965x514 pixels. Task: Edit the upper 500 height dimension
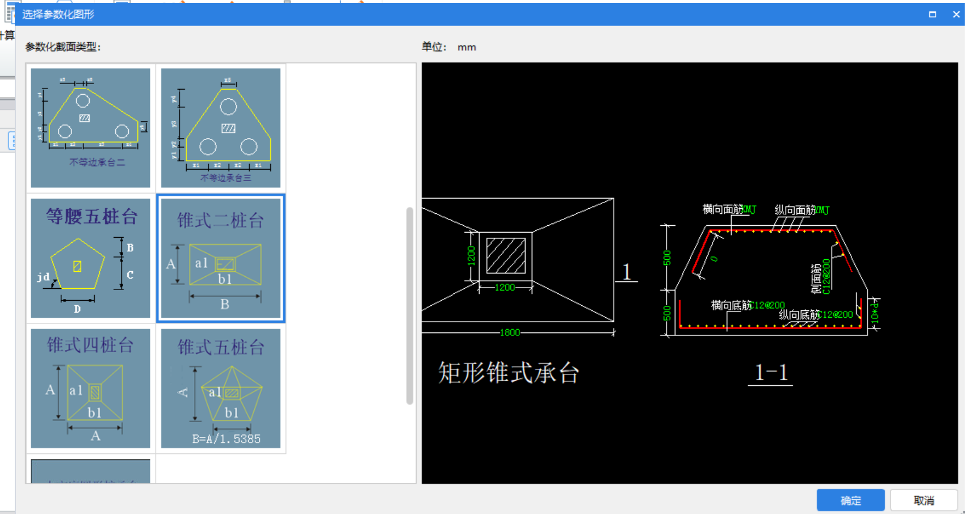[668, 258]
